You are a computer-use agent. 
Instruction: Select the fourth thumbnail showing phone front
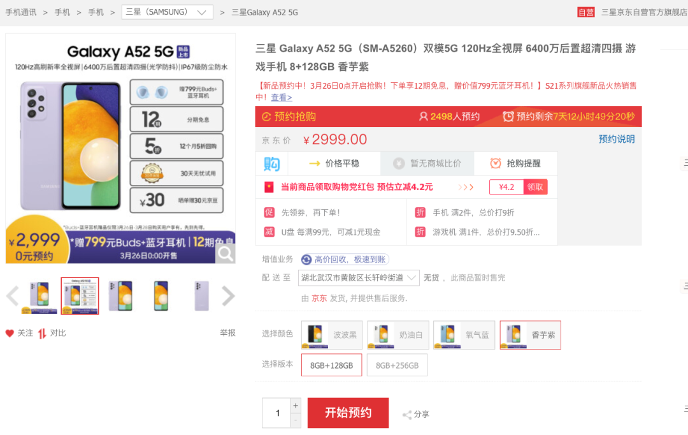[x=161, y=296]
